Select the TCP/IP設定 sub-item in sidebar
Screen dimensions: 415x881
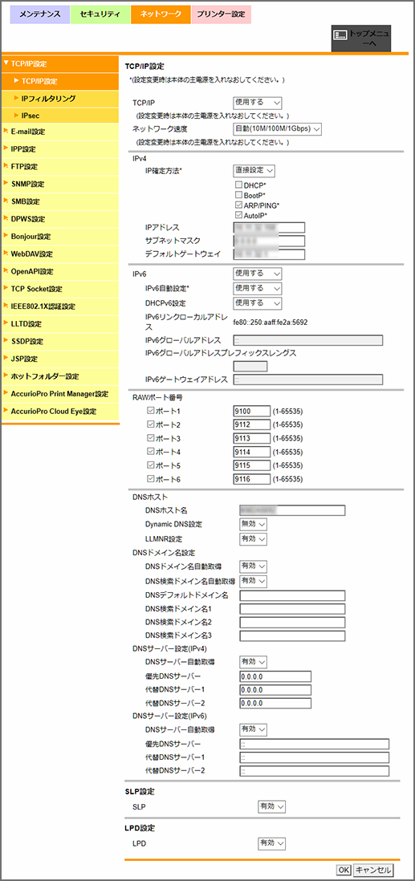[60, 82]
